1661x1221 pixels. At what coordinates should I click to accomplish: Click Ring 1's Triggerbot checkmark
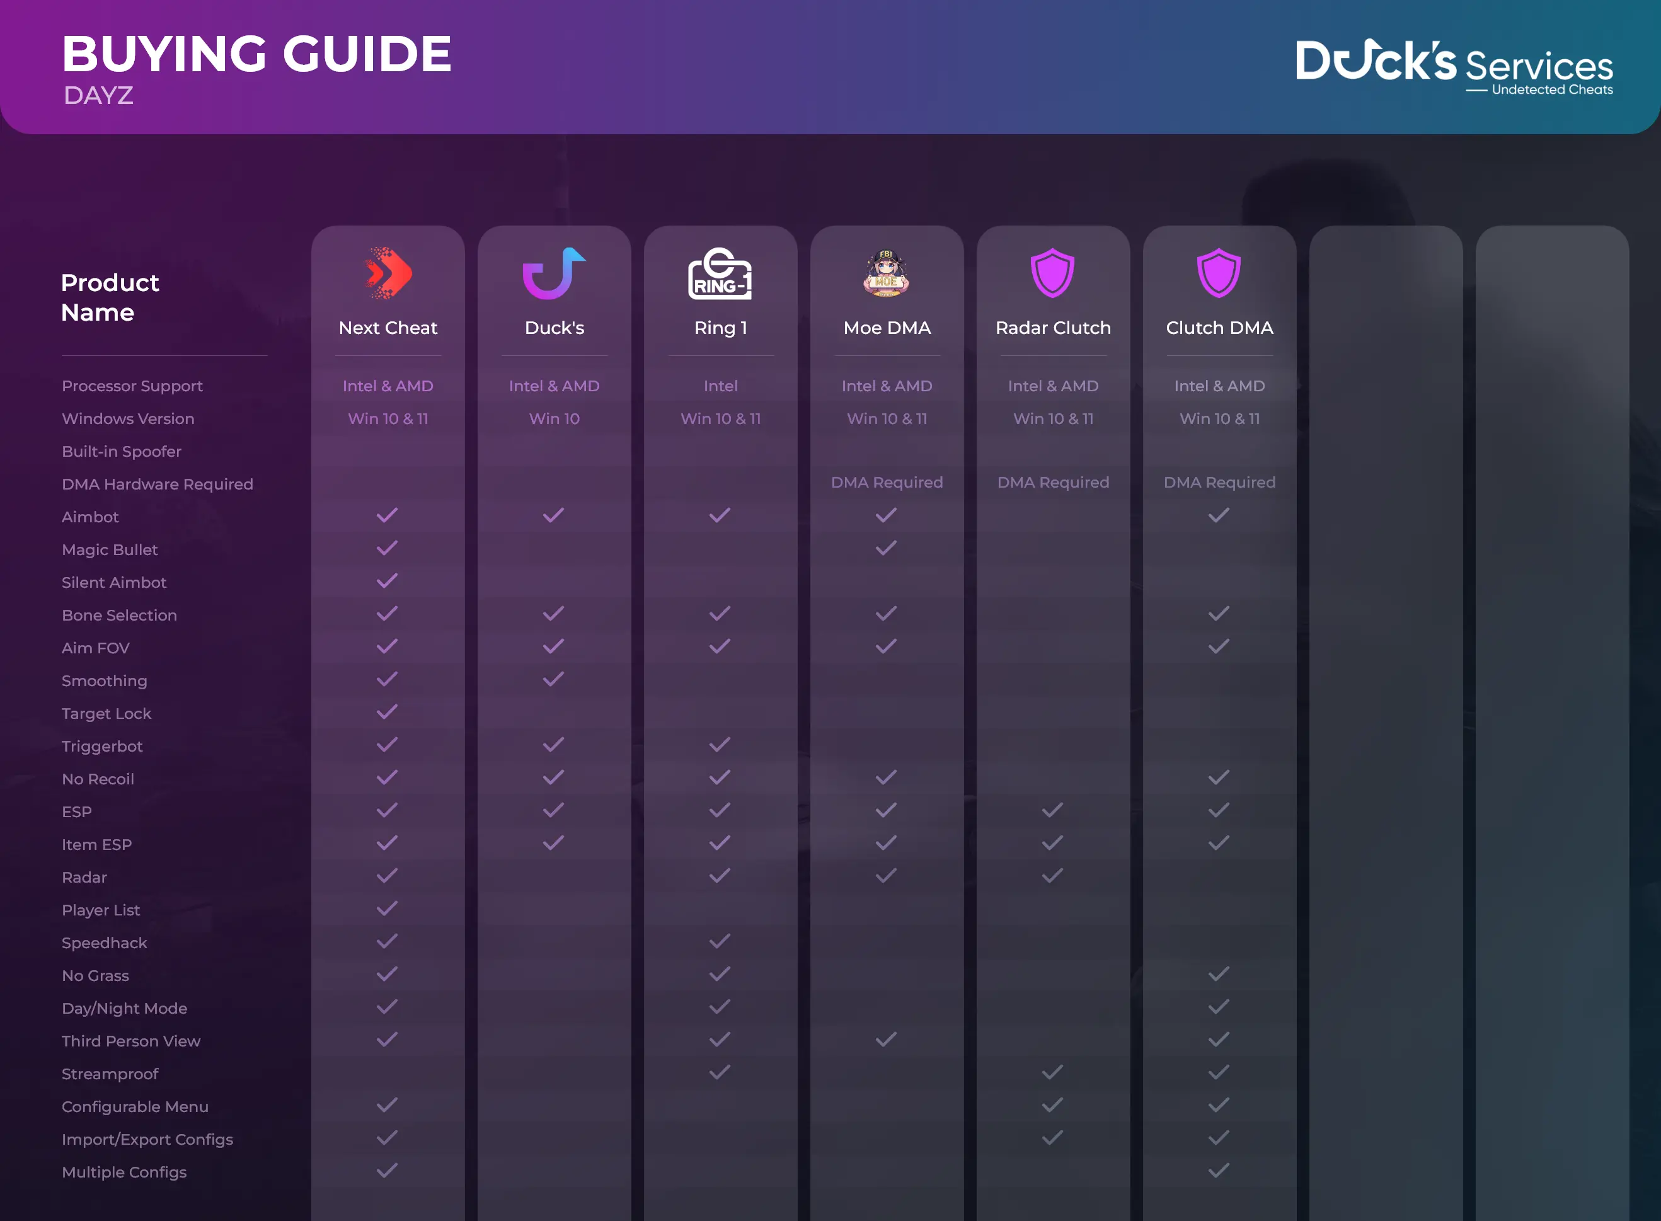click(x=720, y=744)
